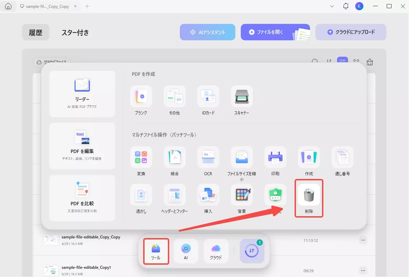Image resolution: width=409 pixels, height=277 pixels.
Task: Click the ツール button in bottom dock
Action: point(156,251)
